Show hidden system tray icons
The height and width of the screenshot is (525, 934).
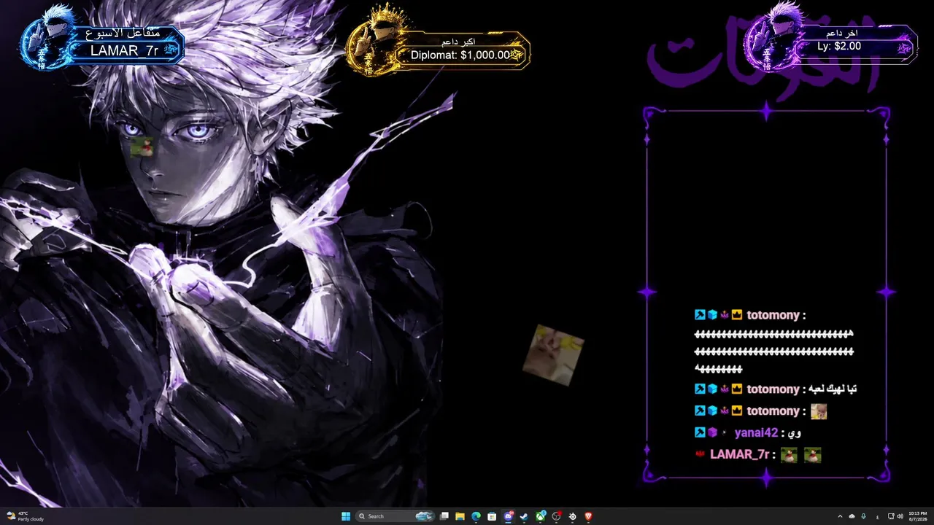840,516
